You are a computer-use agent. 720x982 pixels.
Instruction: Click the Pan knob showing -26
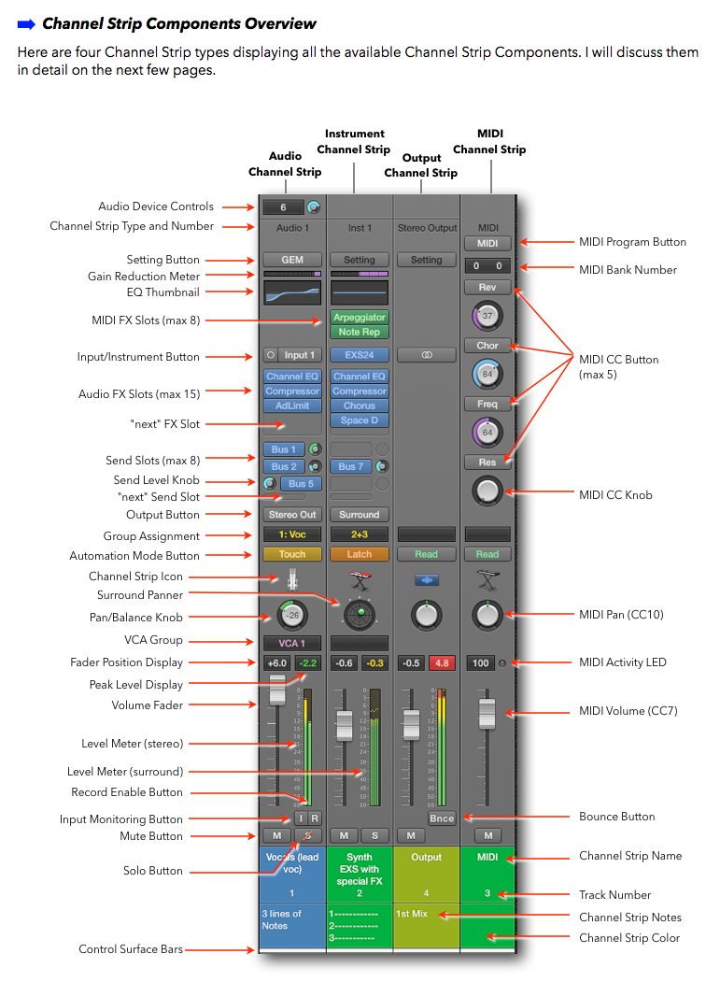click(x=292, y=614)
